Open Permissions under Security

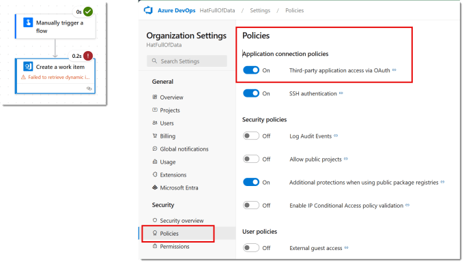(x=175, y=247)
